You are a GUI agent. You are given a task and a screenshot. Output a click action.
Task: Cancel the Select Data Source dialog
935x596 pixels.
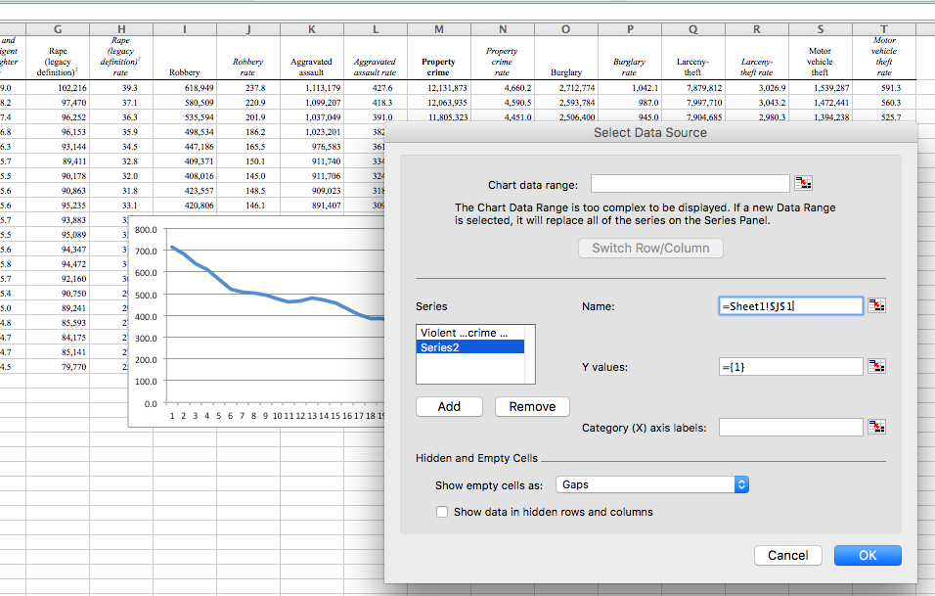pyautogui.click(x=787, y=555)
